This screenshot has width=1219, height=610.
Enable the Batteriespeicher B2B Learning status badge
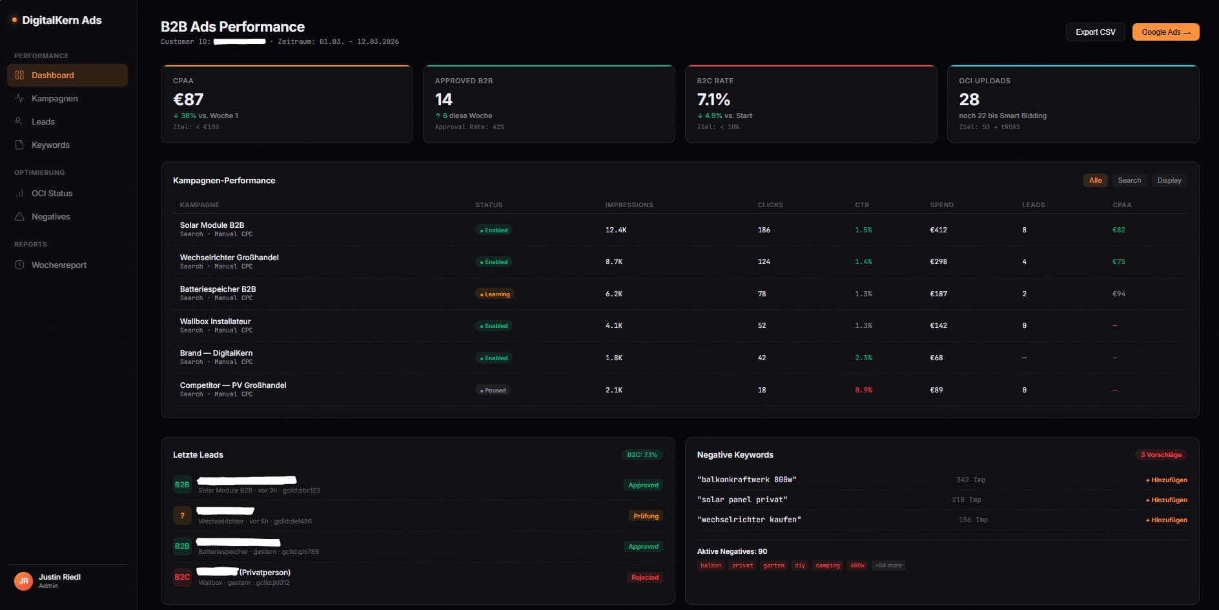pos(494,294)
